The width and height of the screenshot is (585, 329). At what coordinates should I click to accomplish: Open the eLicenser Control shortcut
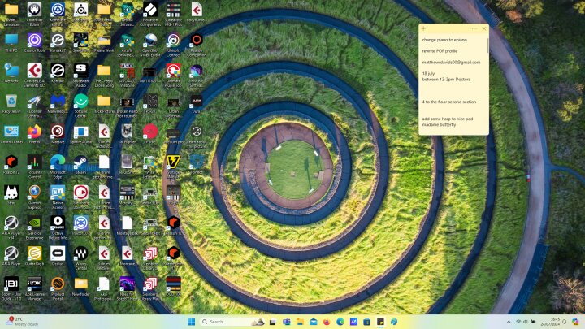[34, 106]
